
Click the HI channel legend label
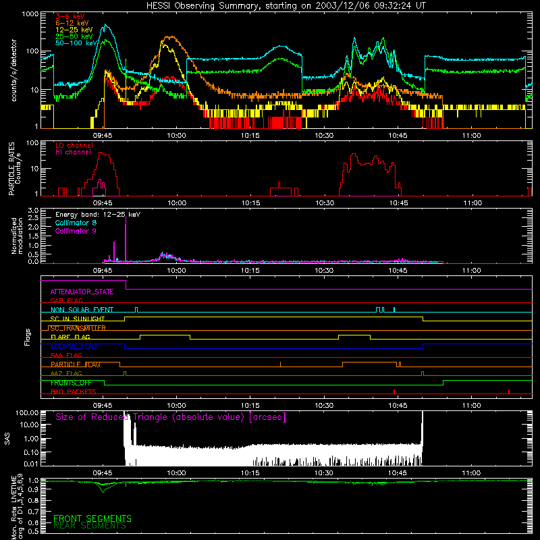[x=73, y=153]
